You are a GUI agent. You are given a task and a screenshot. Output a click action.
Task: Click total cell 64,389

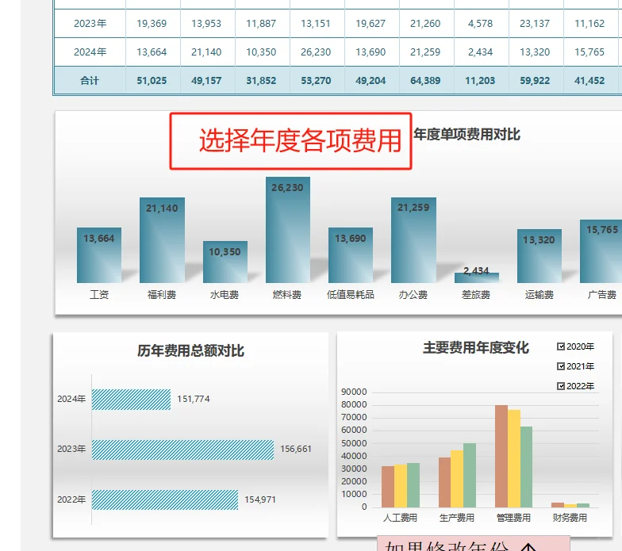(x=425, y=81)
